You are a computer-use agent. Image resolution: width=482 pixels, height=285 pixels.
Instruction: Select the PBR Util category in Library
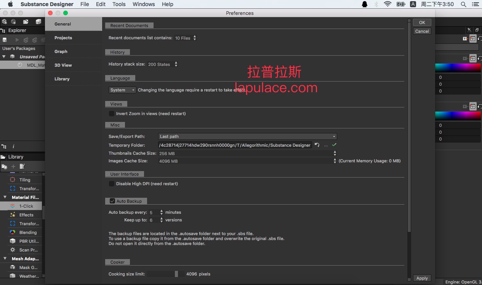click(x=25, y=241)
